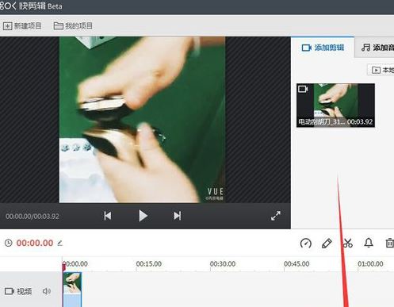Open the speed adjustment gauge icon
This screenshot has height=307, width=394.
coord(306,243)
